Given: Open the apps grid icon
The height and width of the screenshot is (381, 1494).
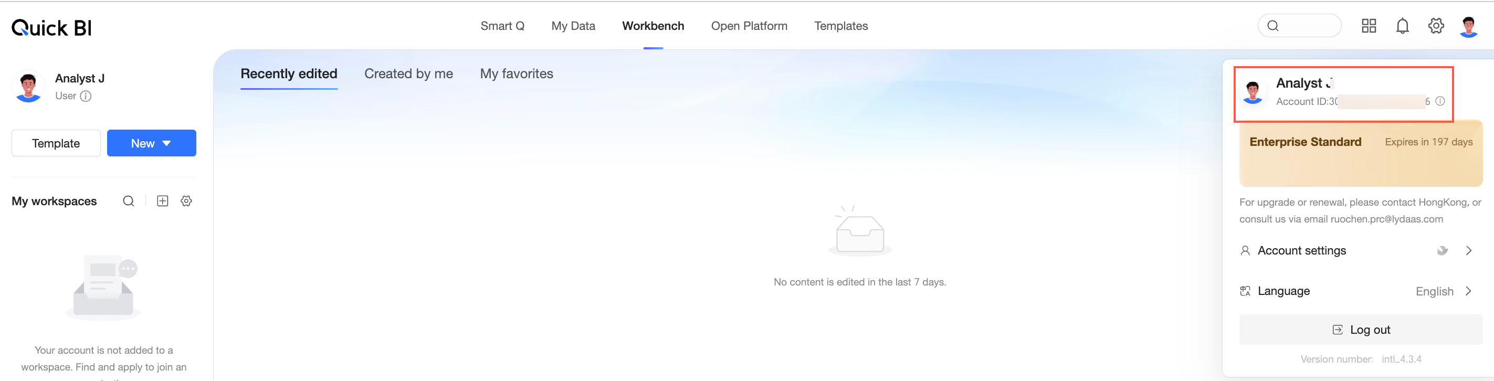Looking at the screenshot, I should click(x=1369, y=26).
